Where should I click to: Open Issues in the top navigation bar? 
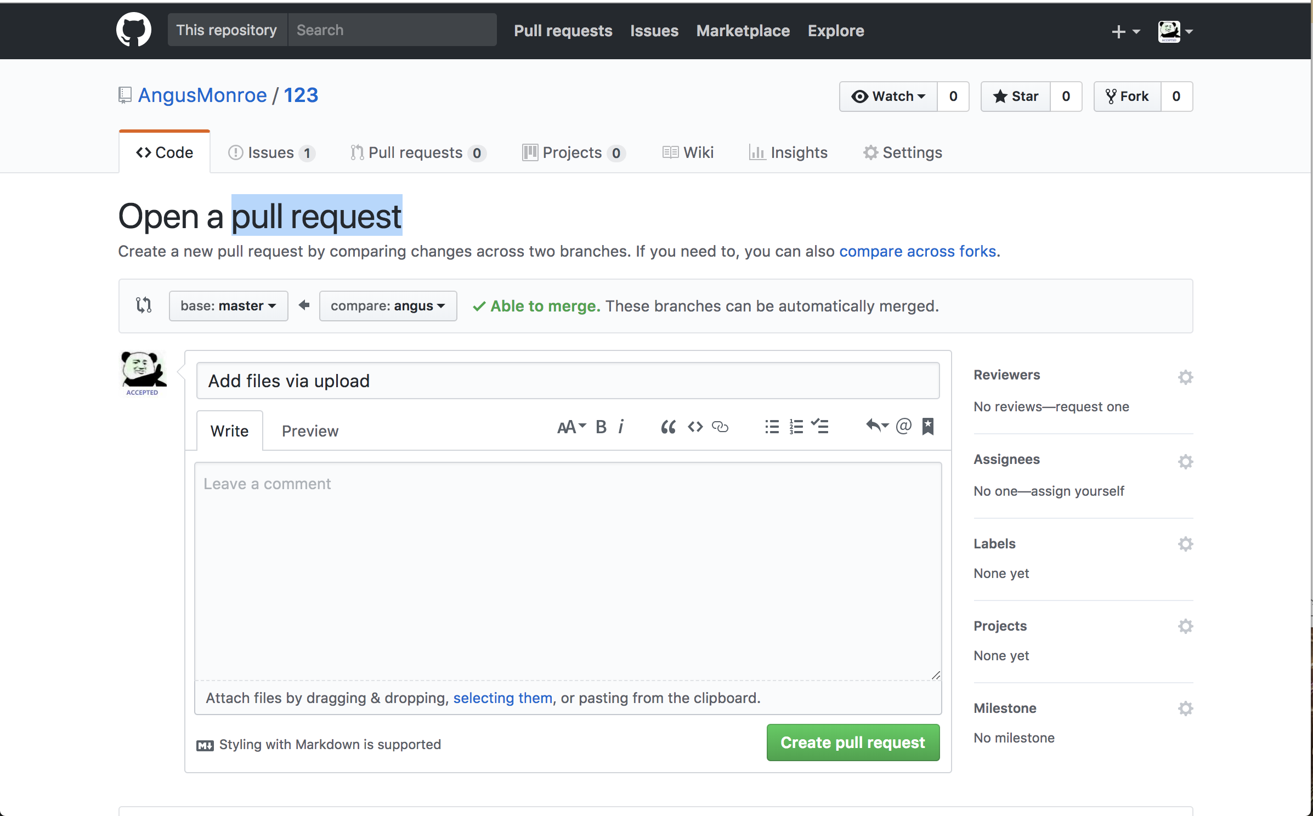[x=654, y=31]
